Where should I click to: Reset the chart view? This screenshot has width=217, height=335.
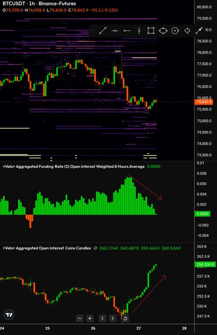(x=125, y=318)
